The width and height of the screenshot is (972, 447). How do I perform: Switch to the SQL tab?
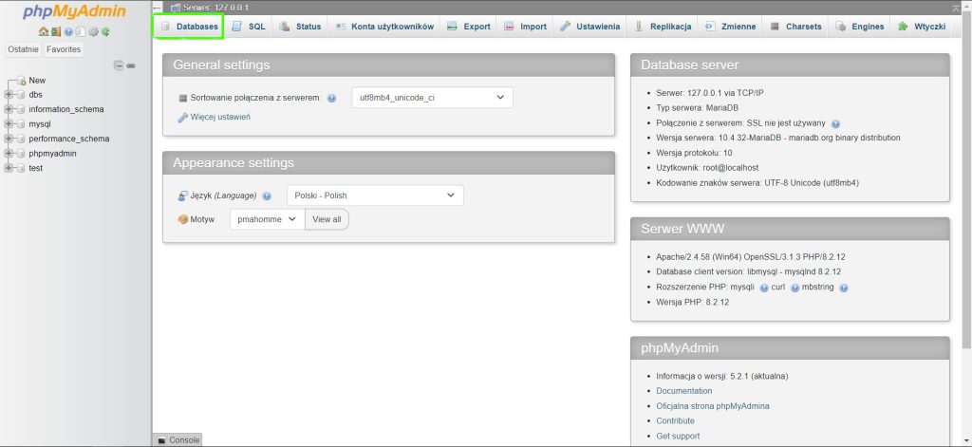point(249,27)
